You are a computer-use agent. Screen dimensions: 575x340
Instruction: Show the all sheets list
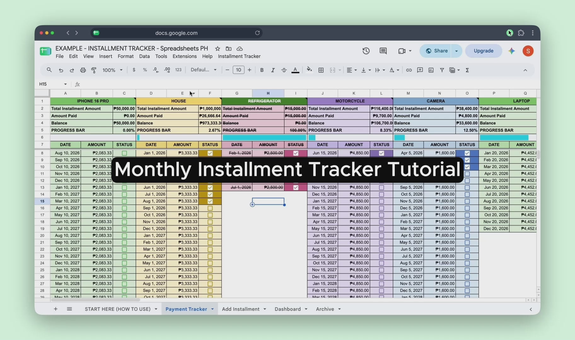coord(69,309)
